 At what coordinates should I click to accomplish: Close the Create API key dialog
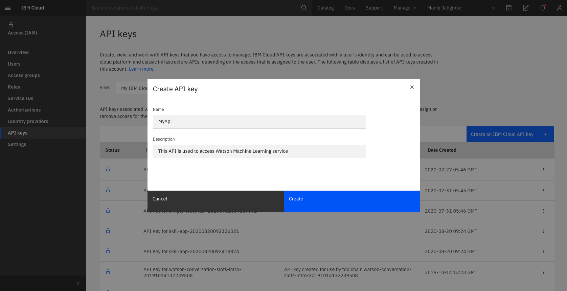[412, 87]
